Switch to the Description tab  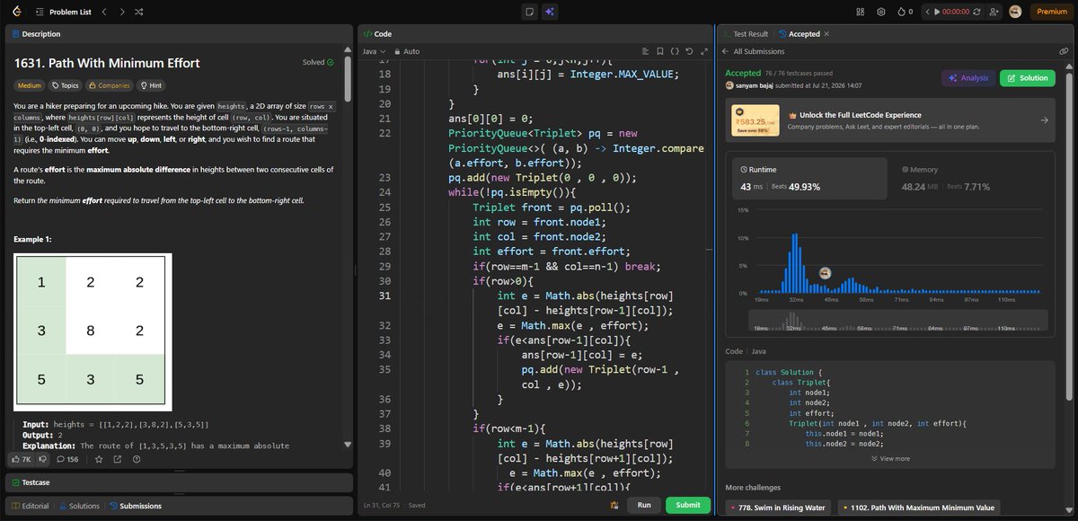point(36,34)
